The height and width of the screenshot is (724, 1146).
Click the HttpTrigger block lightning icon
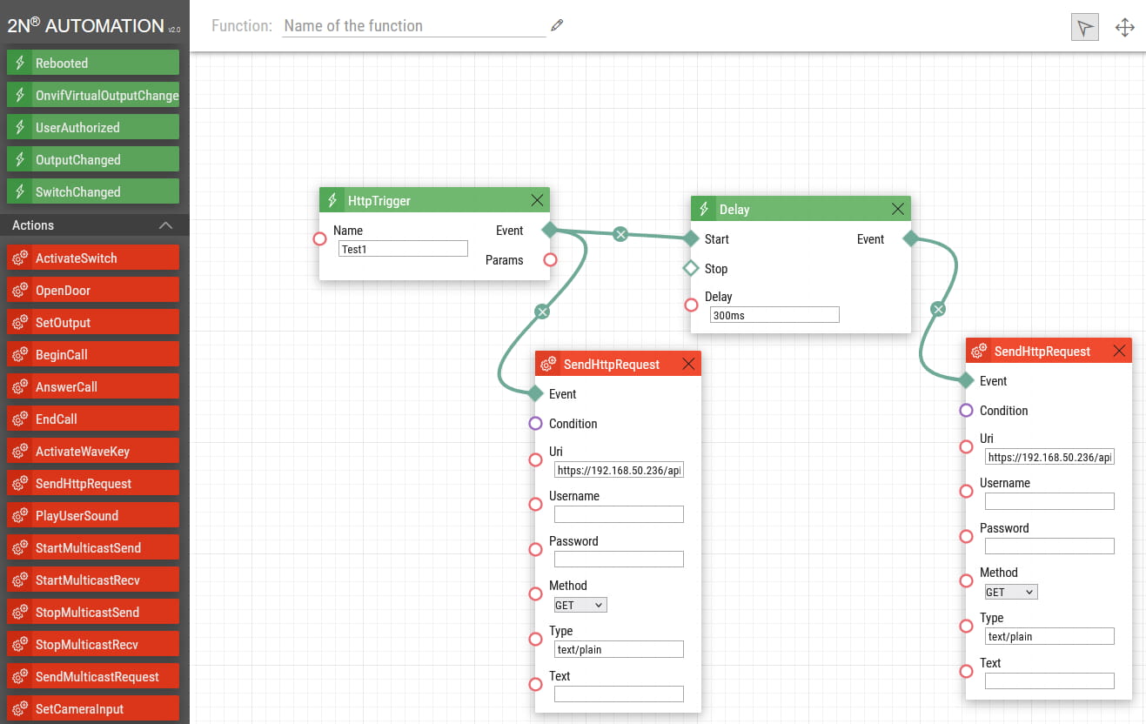tap(332, 200)
